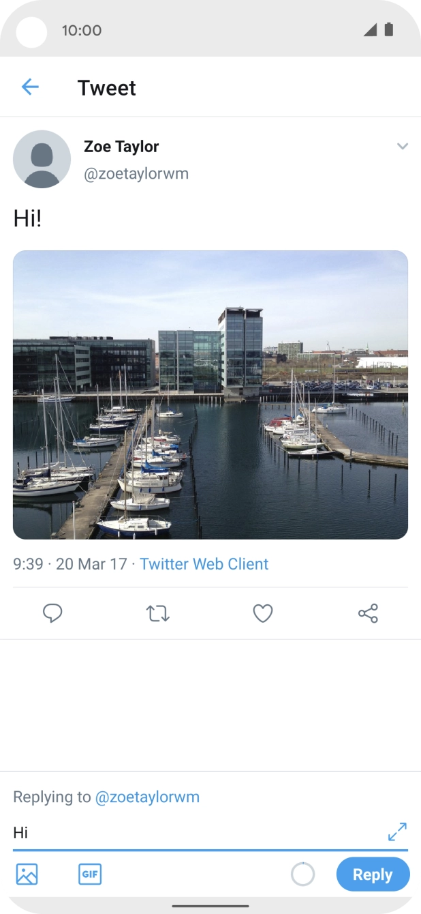Retweet this tweet
This screenshot has width=421, height=914.
pos(158,613)
